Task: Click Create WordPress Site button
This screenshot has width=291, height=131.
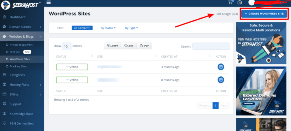Action: click(x=264, y=14)
